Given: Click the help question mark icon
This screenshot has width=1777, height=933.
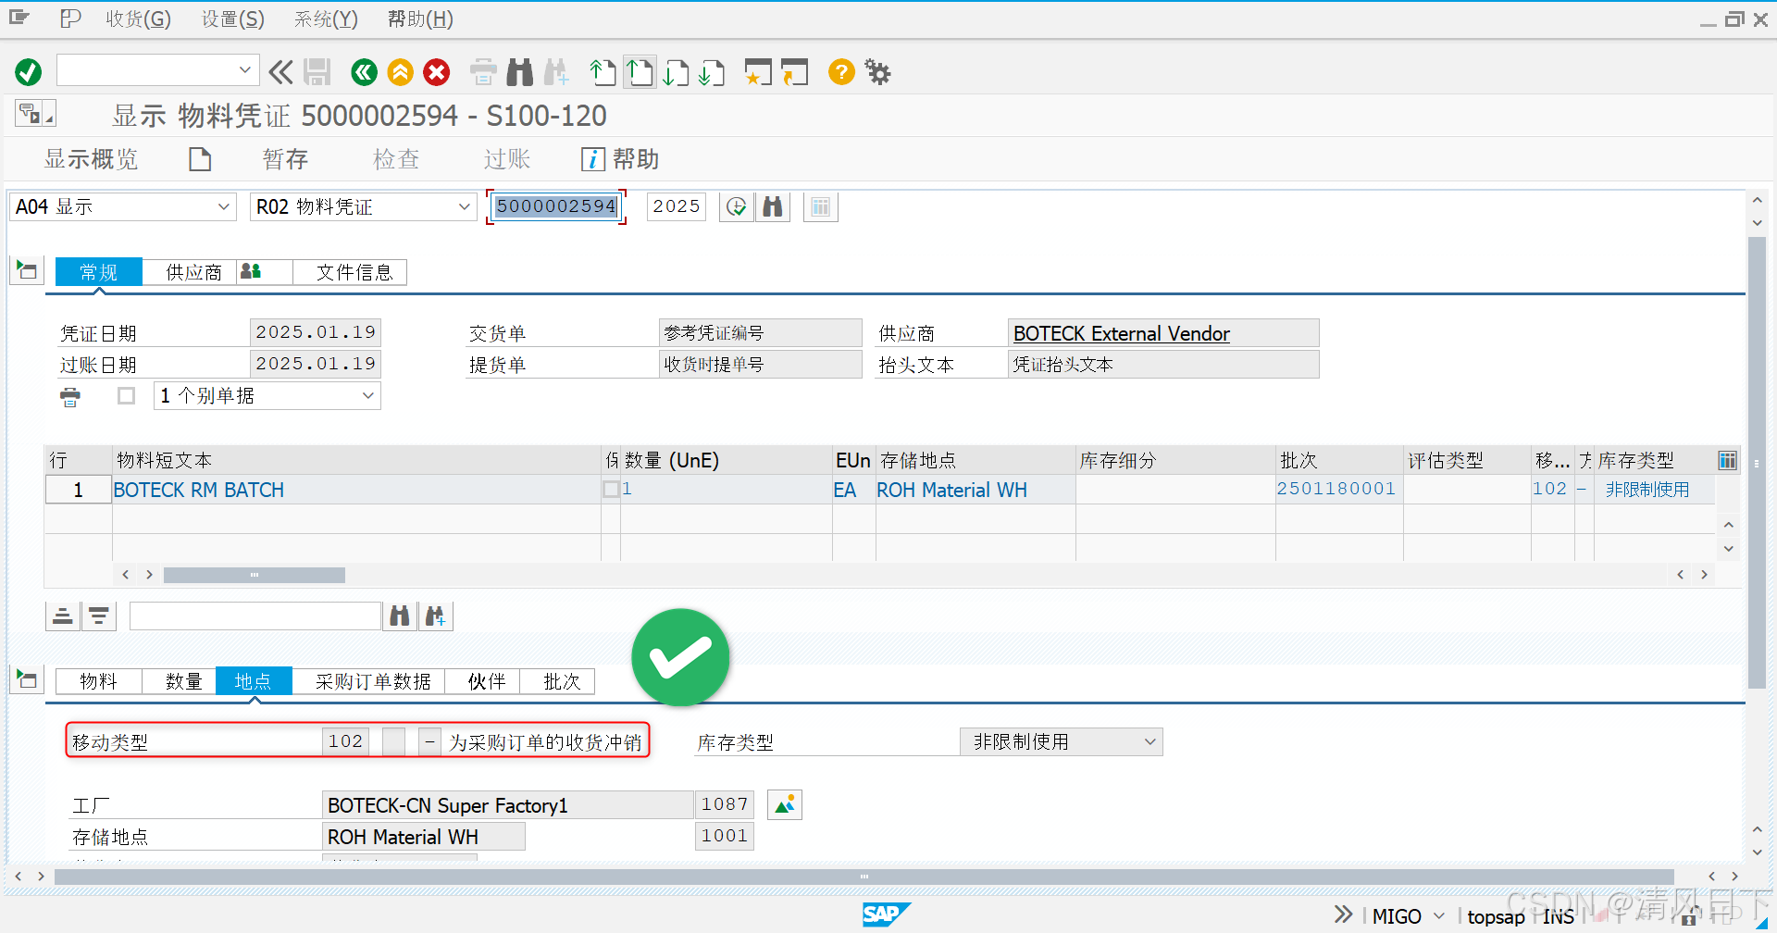Looking at the screenshot, I should [x=840, y=72].
